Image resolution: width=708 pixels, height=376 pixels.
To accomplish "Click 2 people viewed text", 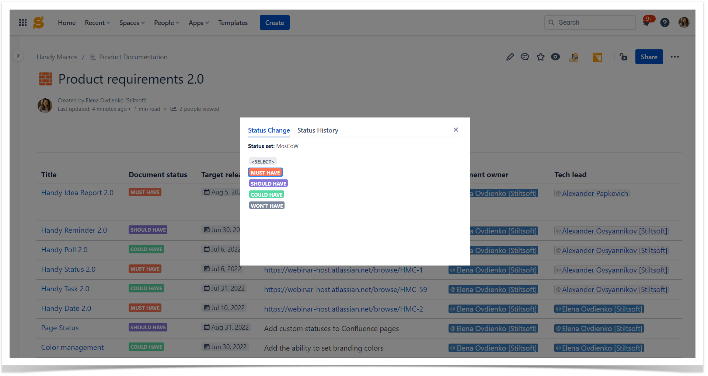I will pyautogui.click(x=199, y=109).
